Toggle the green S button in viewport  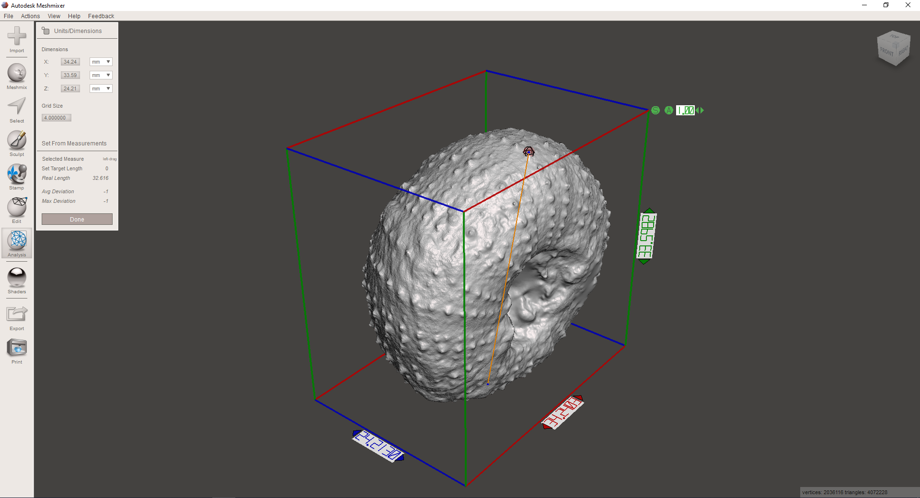[655, 111]
